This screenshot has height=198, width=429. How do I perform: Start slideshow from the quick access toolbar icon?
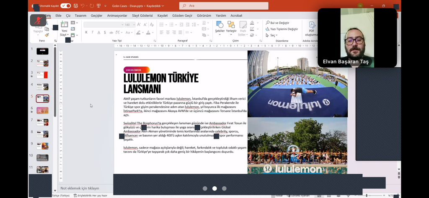(98, 6)
